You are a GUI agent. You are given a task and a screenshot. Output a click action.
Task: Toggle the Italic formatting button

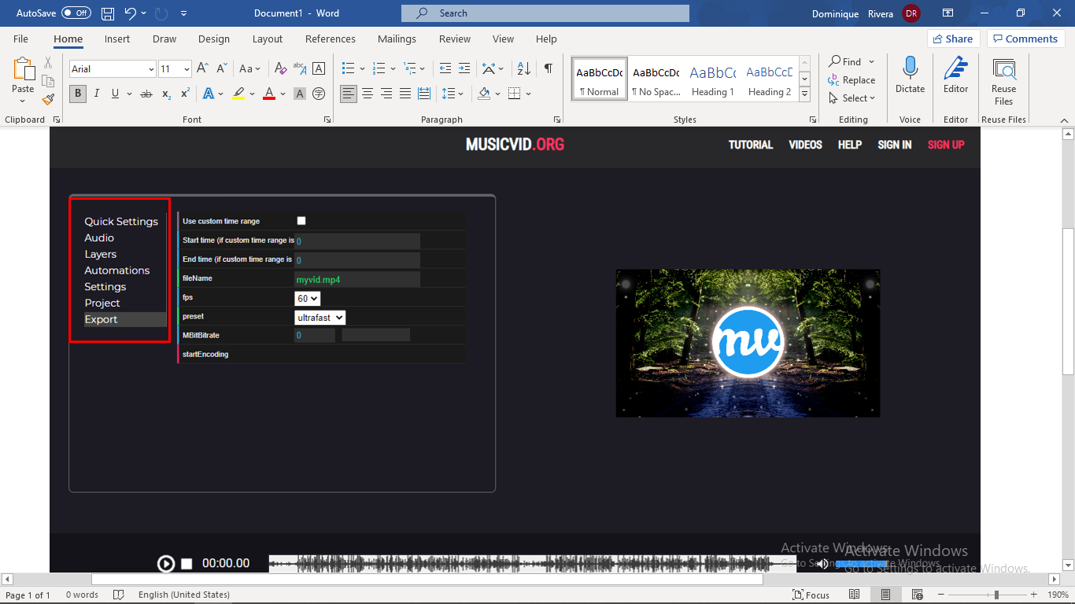tap(97, 94)
